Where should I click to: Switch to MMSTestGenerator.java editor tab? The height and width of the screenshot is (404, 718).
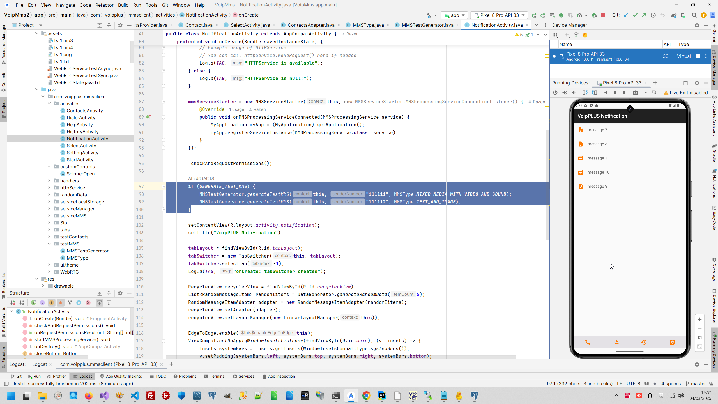[x=427, y=25]
